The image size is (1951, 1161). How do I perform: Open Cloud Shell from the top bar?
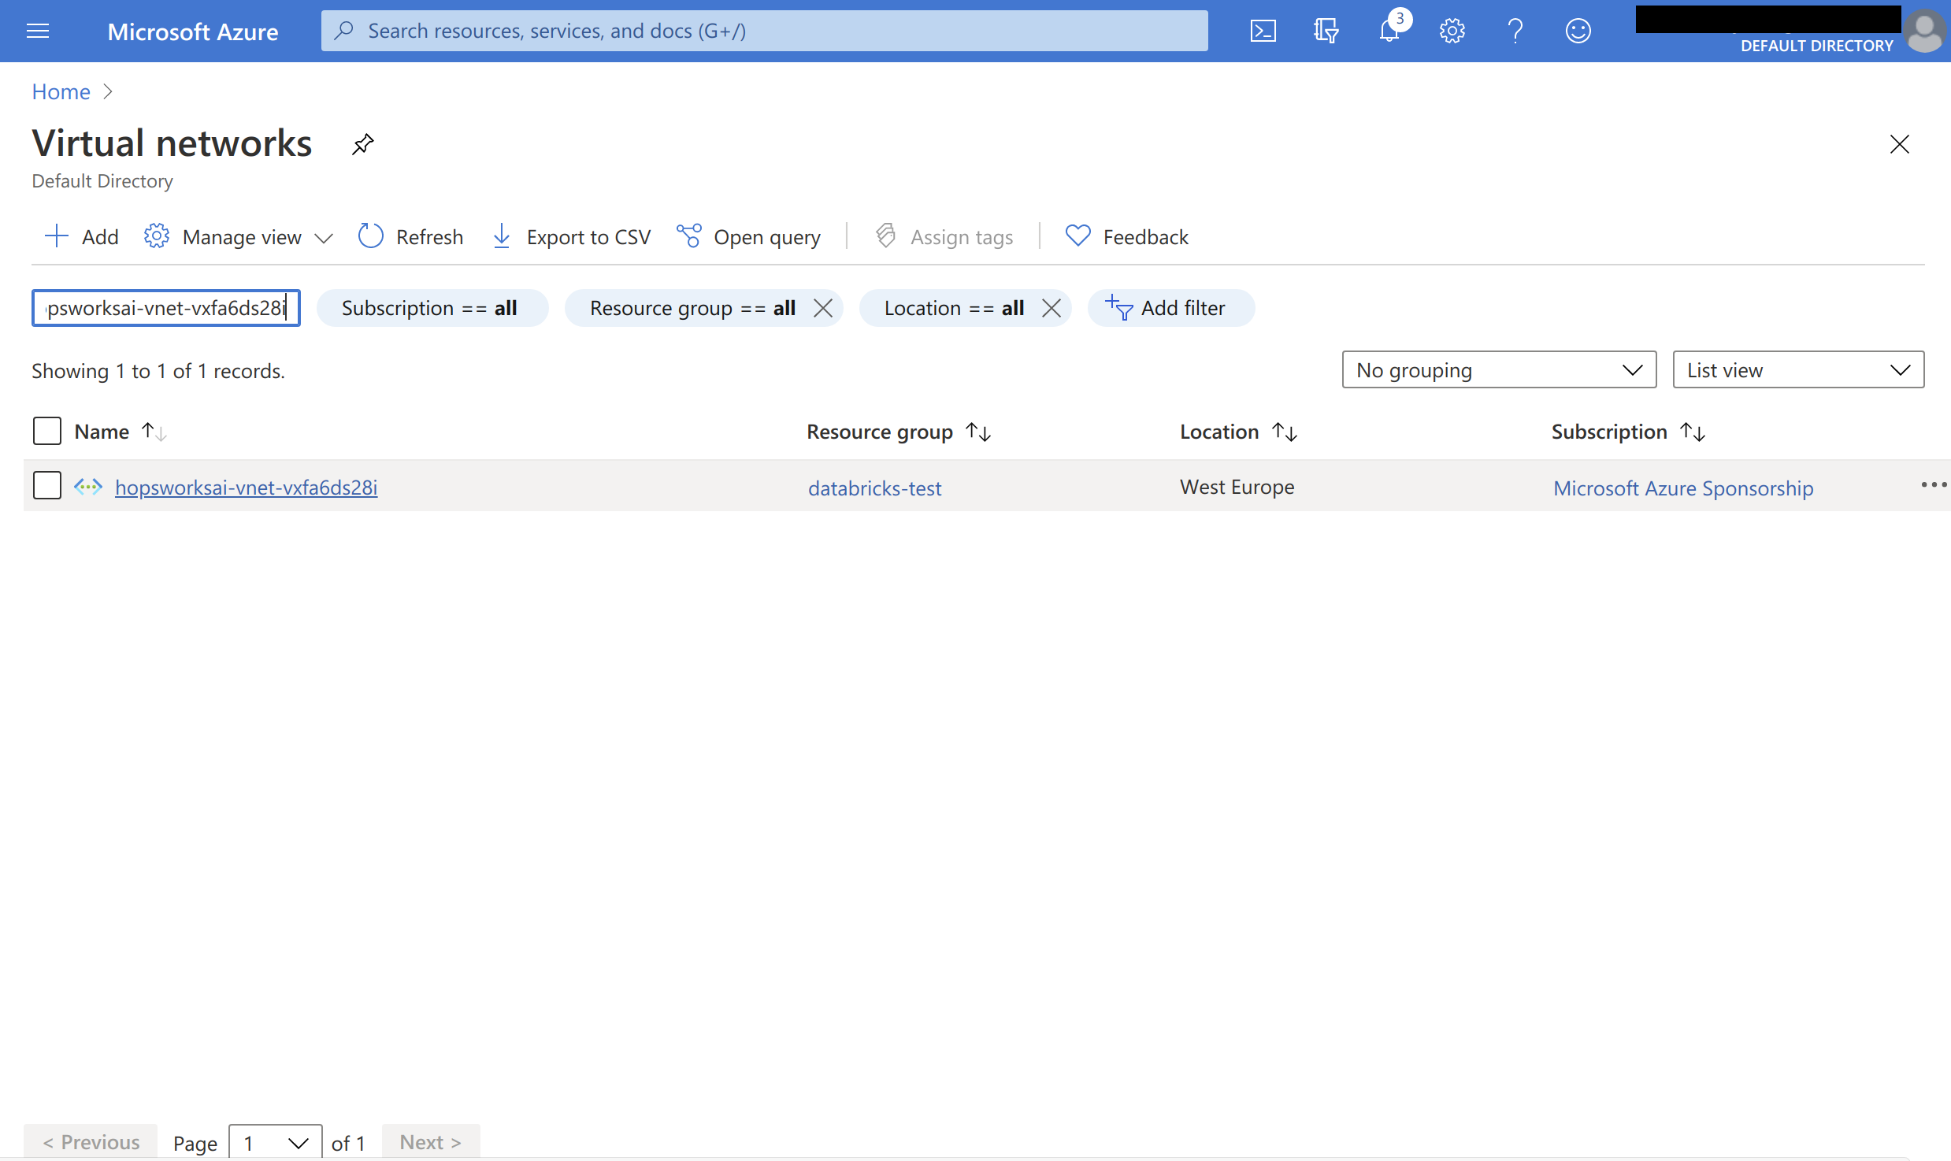pos(1263,31)
